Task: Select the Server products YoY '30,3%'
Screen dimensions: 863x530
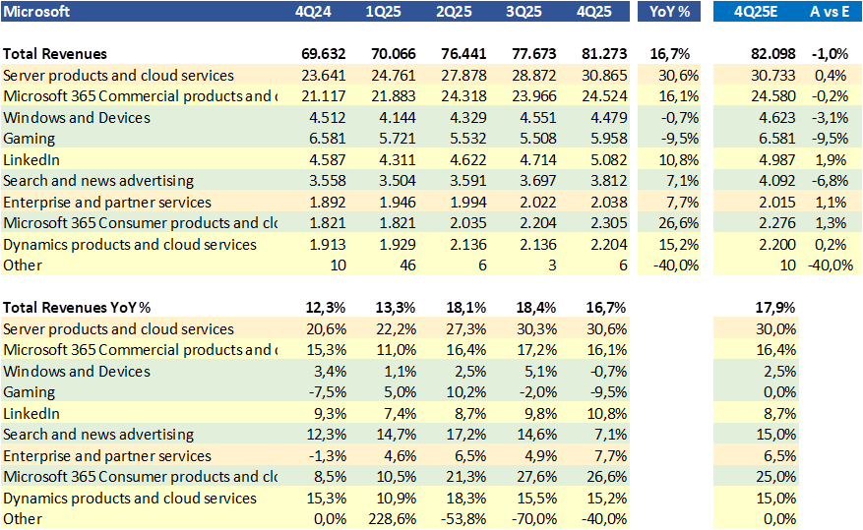Action: click(x=536, y=329)
